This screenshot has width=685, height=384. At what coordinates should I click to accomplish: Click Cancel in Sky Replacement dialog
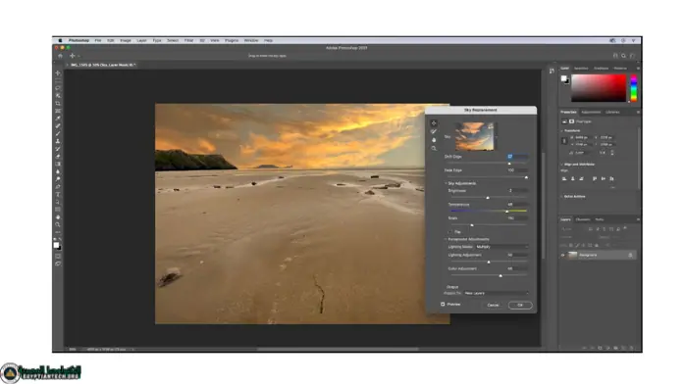(493, 305)
